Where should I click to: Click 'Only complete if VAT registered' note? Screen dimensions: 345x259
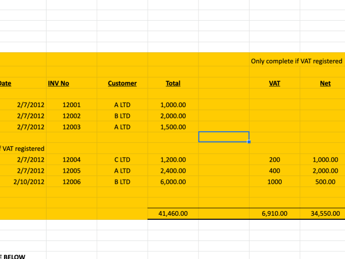(x=296, y=61)
